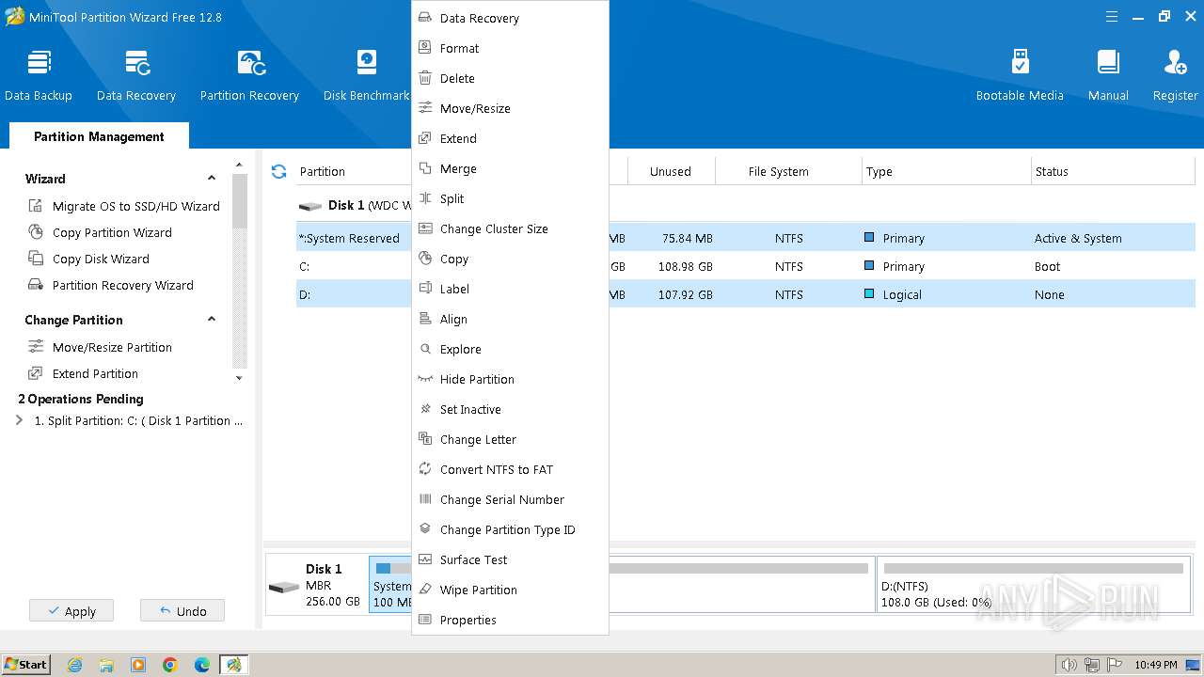This screenshot has width=1204, height=677.
Task: Choose Merge from the context menu
Action: pyautogui.click(x=510, y=168)
